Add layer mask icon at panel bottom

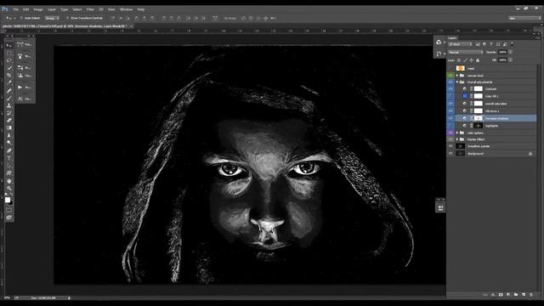coord(501,295)
